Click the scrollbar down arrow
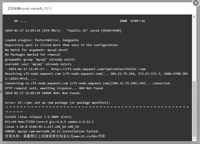Image resolution: width=200 pixels, height=144 pixels. (x=194, y=139)
